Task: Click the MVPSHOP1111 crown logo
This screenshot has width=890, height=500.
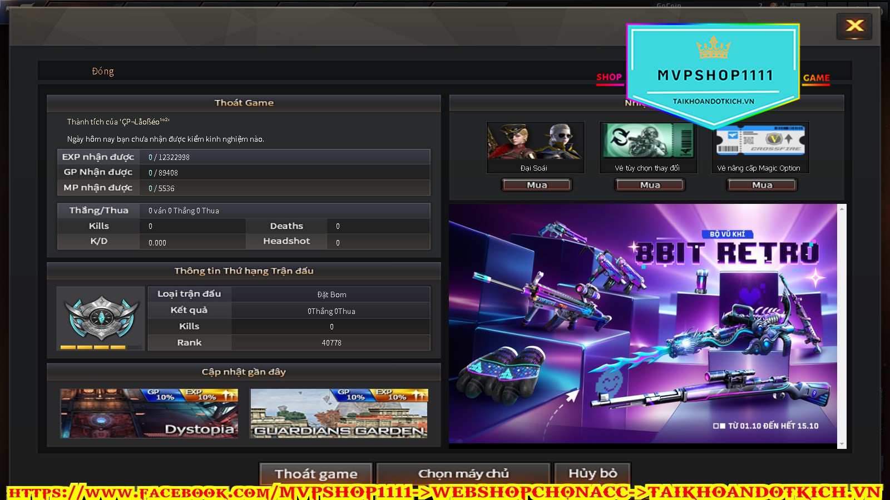Action: tap(713, 48)
